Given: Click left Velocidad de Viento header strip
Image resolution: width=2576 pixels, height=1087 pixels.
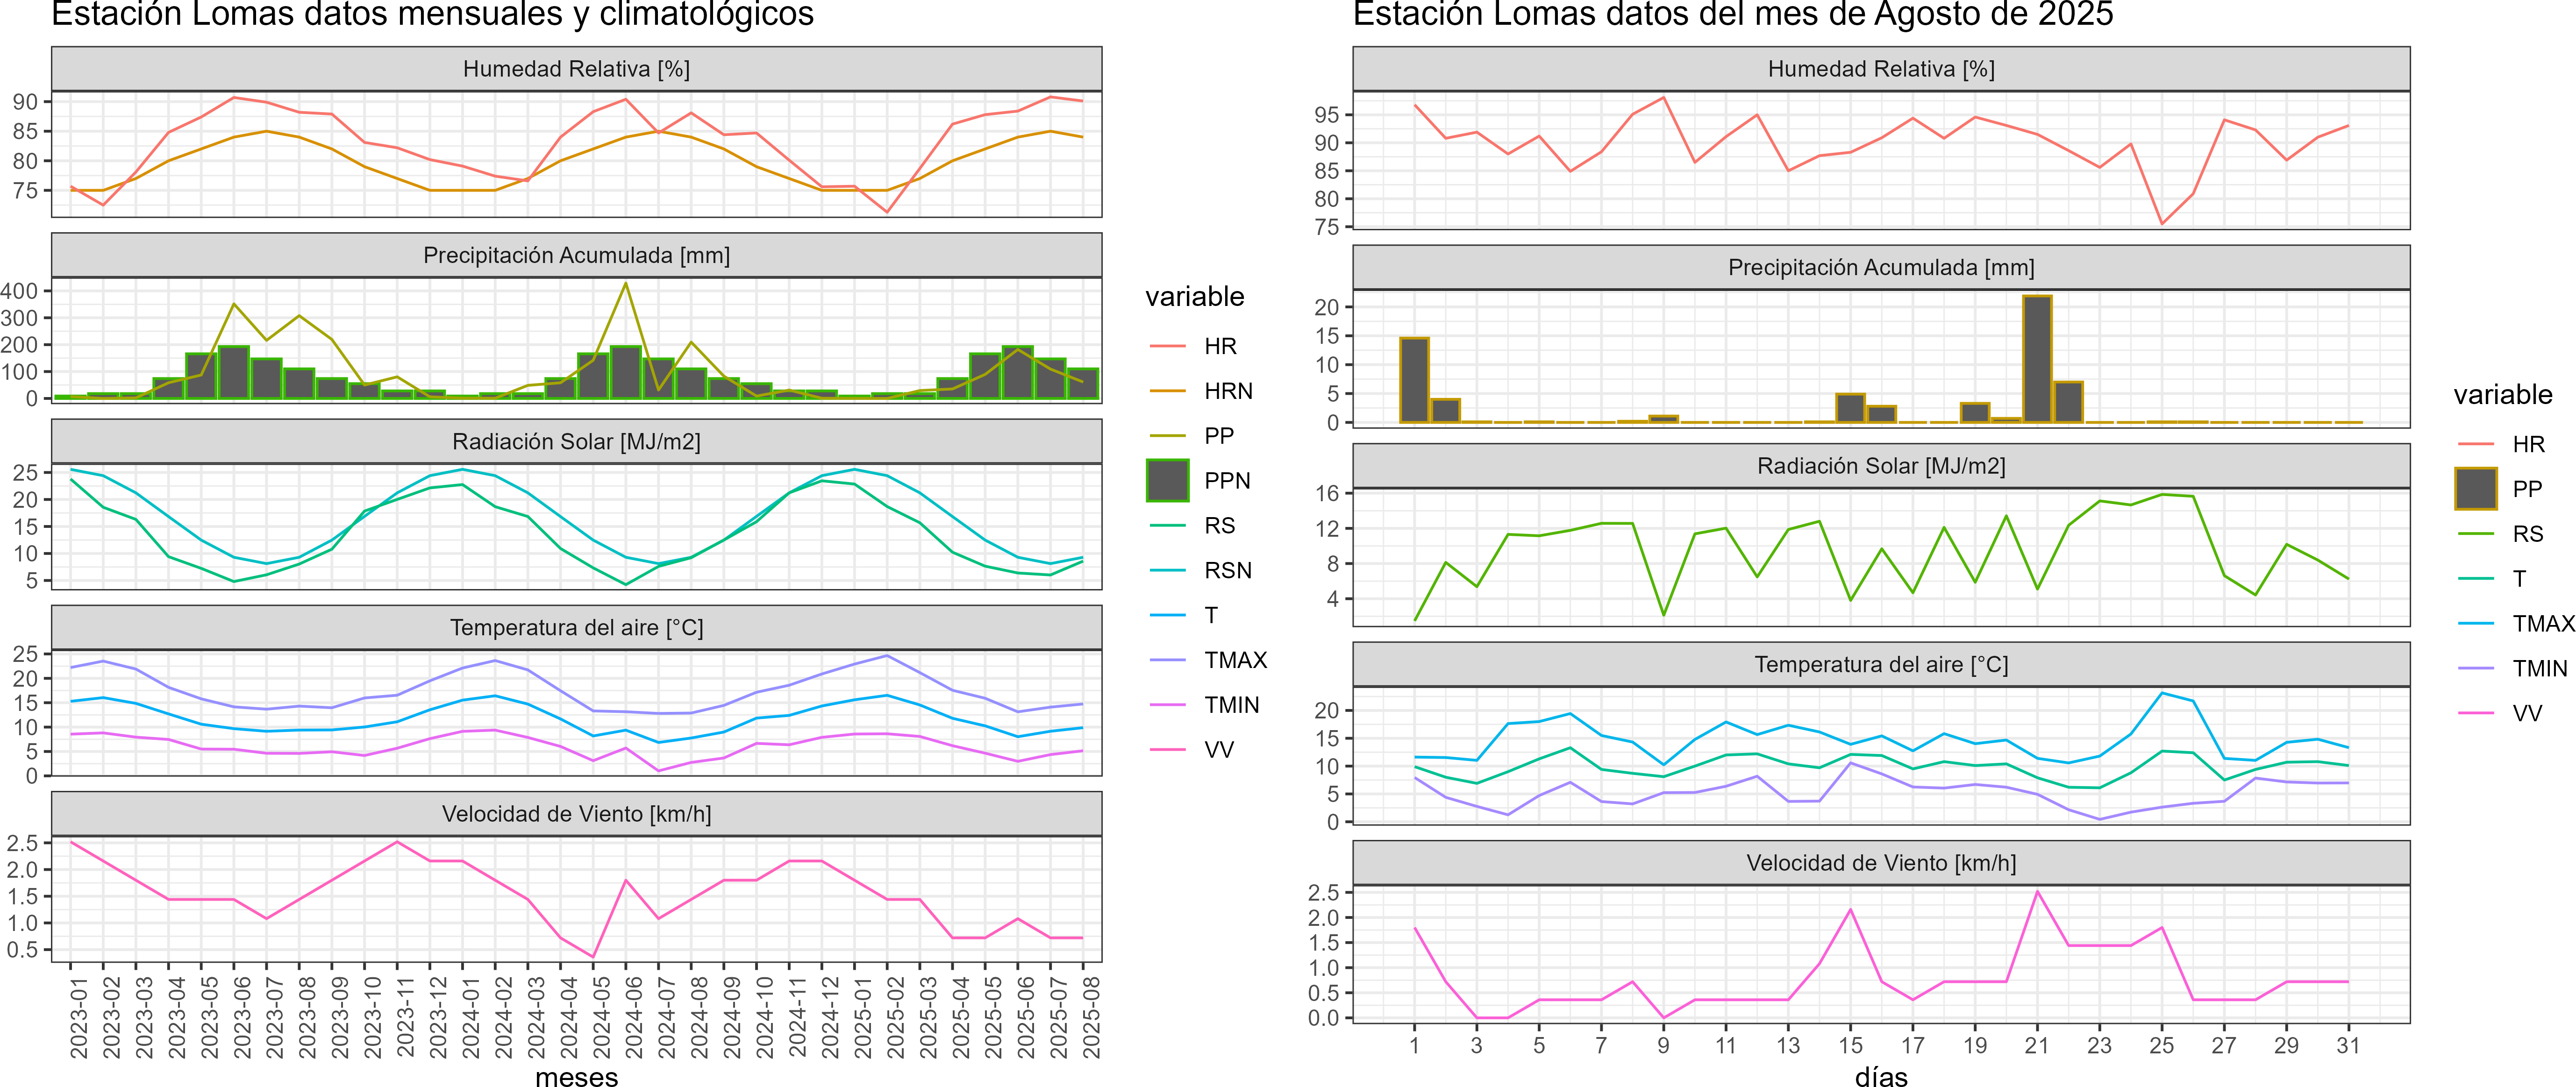Looking at the screenshot, I should [576, 814].
